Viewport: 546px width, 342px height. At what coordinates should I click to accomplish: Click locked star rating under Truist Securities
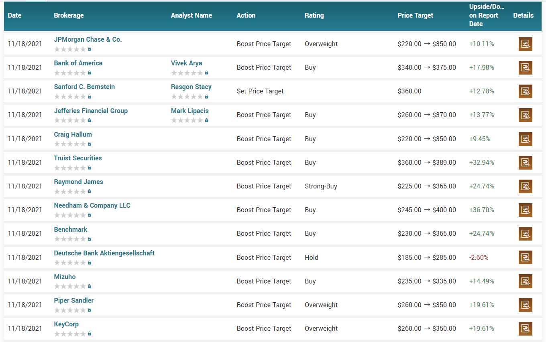pos(73,168)
